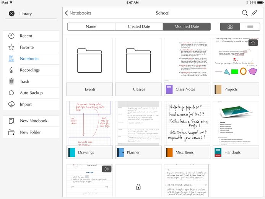The height and width of the screenshot is (199, 265).
Task: Tap the blue Planner cover icon
Action: coord(120,152)
